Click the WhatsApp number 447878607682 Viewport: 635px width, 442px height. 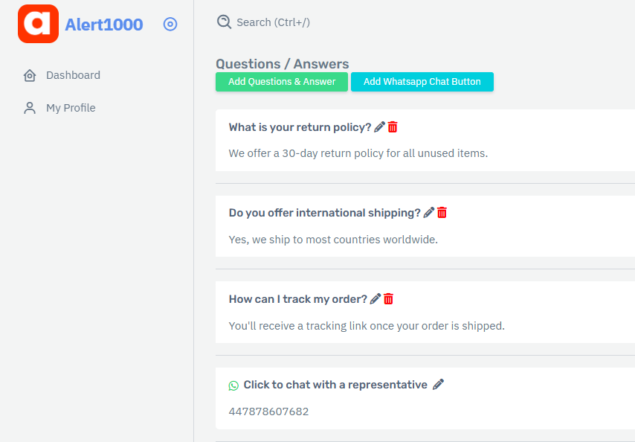(x=268, y=411)
